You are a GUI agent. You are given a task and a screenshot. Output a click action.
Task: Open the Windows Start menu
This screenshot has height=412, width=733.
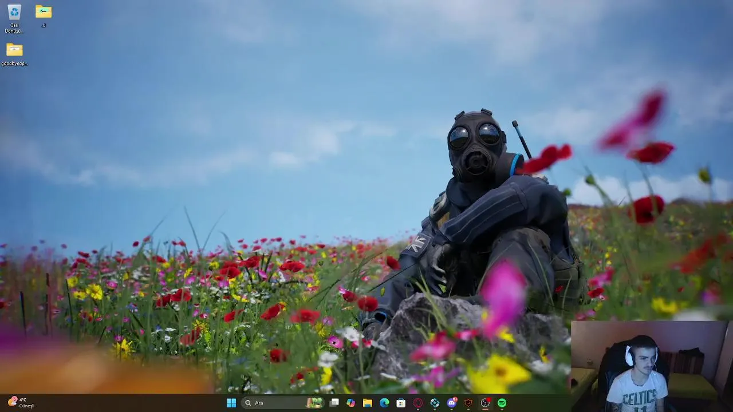(231, 403)
